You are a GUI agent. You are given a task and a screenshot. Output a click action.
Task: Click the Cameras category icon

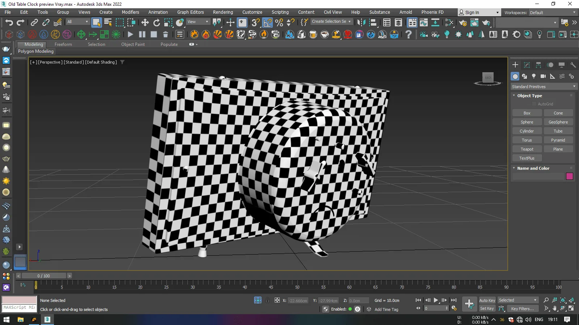[543, 76]
